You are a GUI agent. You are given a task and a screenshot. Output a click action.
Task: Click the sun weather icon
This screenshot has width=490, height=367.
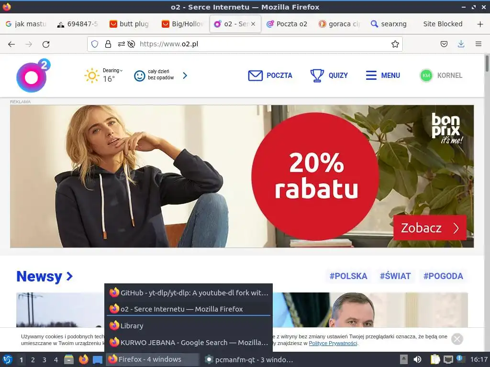pos(92,76)
